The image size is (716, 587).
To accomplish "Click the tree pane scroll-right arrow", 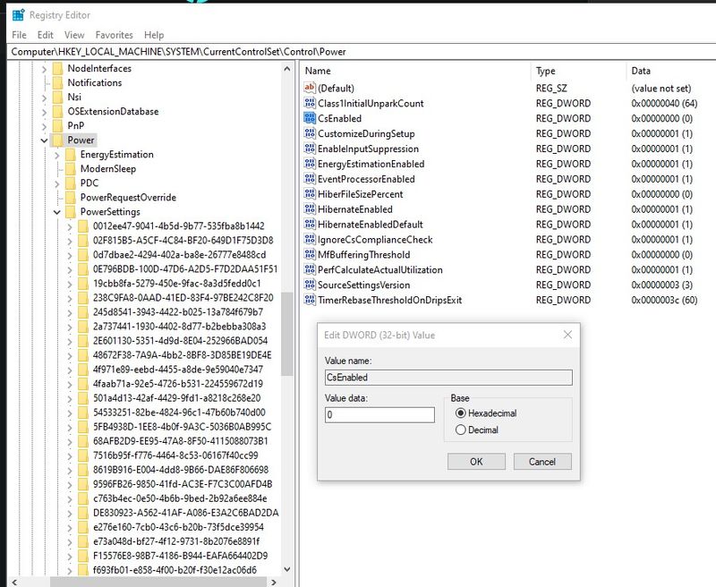I will pos(274,582).
